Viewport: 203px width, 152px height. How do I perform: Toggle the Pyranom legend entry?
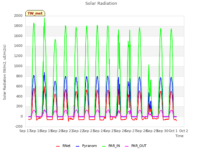coord(86,146)
